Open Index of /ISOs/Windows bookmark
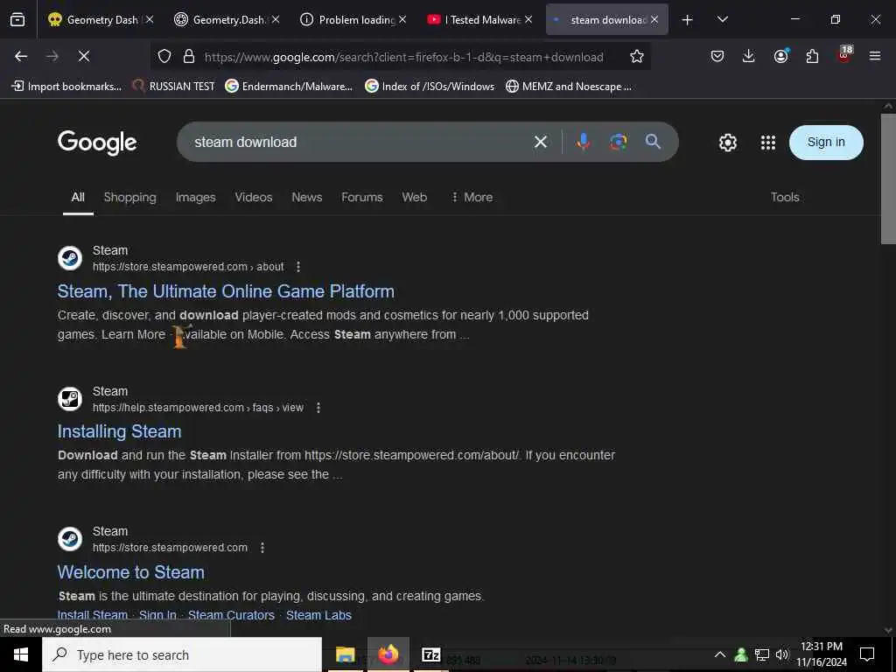This screenshot has height=672, width=896. pos(430,87)
